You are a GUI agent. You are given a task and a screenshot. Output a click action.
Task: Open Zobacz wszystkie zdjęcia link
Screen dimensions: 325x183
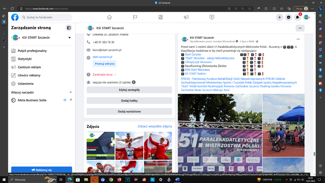(155, 126)
